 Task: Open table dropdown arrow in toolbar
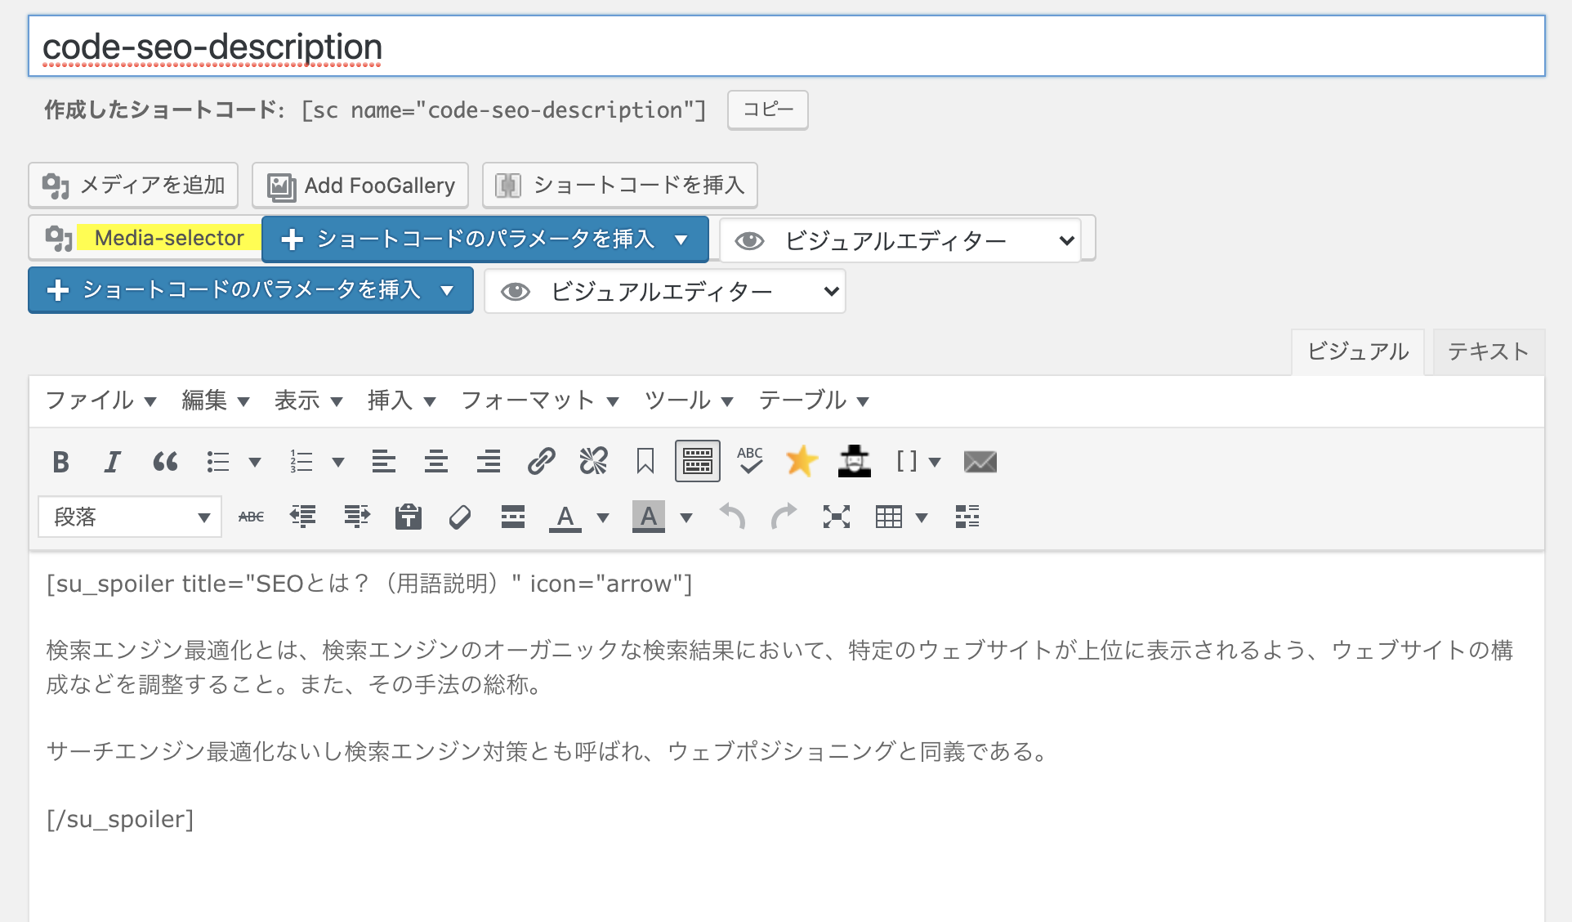click(922, 517)
